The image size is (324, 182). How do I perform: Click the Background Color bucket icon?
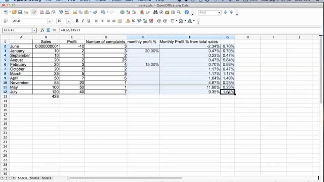(x=181, y=21)
